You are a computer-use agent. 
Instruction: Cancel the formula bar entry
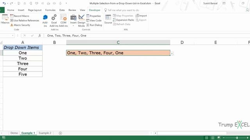coord(25,35)
